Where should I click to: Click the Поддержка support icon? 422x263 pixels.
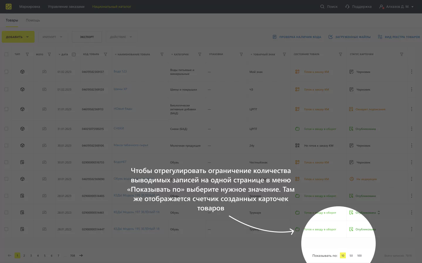click(x=347, y=6)
